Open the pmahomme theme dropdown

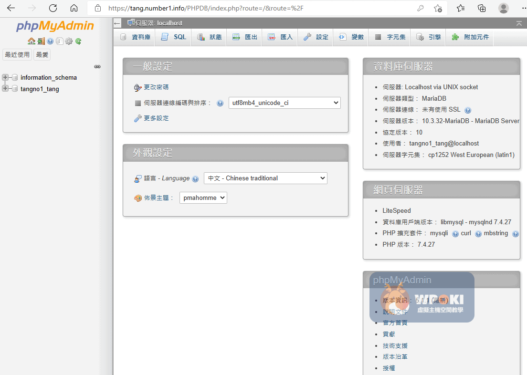tap(203, 198)
